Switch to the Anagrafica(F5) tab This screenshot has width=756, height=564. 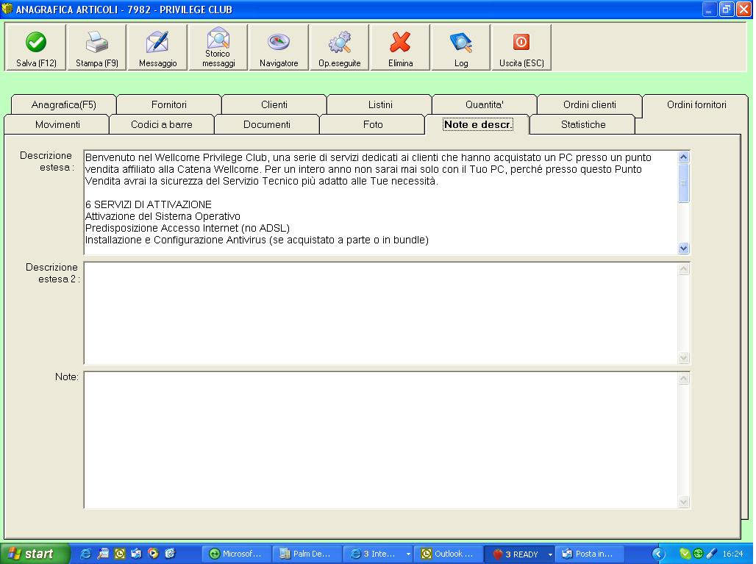point(64,104)
